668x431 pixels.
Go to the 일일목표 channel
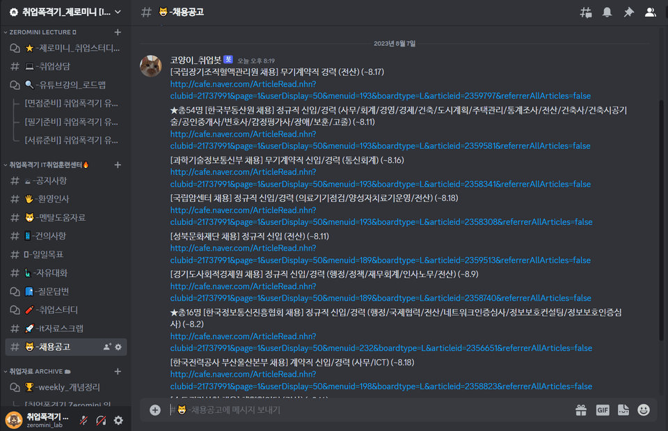coord(65,255)
